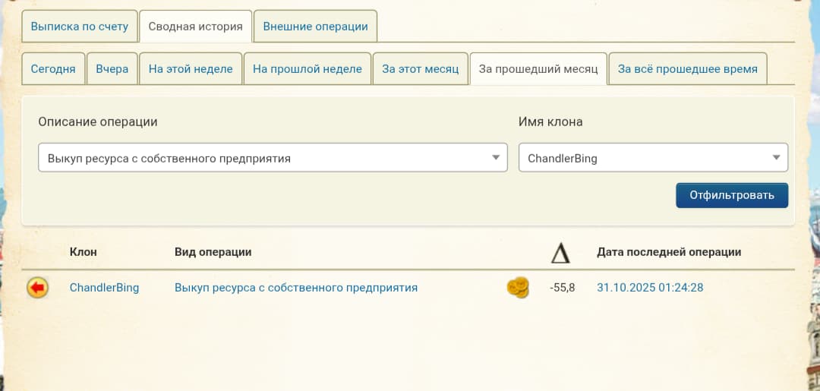The width and height of the screenshot is (820, 391).
Task: Switch to Выписка по счету tab
Action: click(80, 27)
